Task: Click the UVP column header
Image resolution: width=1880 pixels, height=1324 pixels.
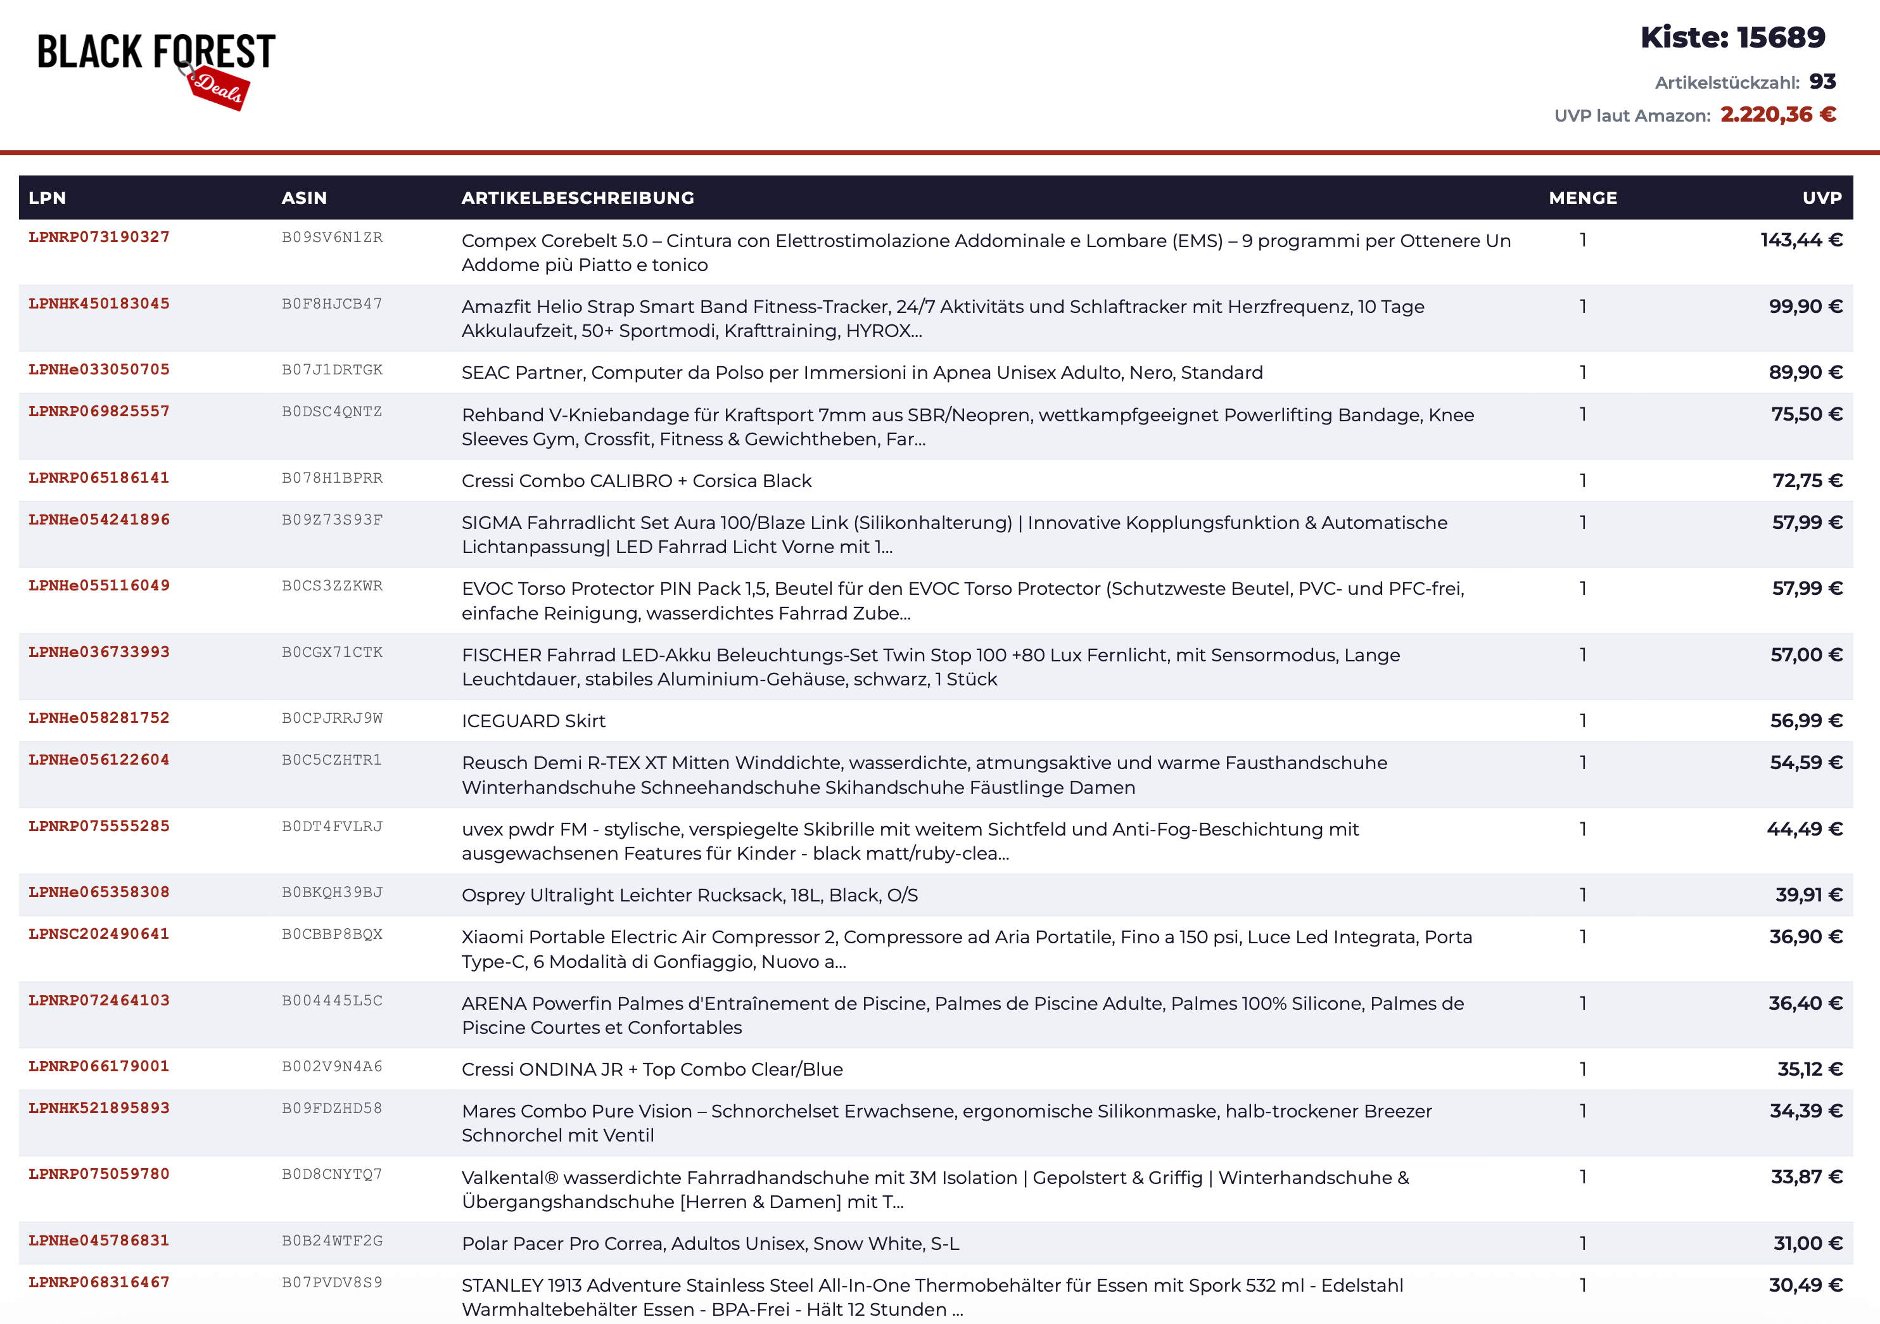Action: (1822, 198)
